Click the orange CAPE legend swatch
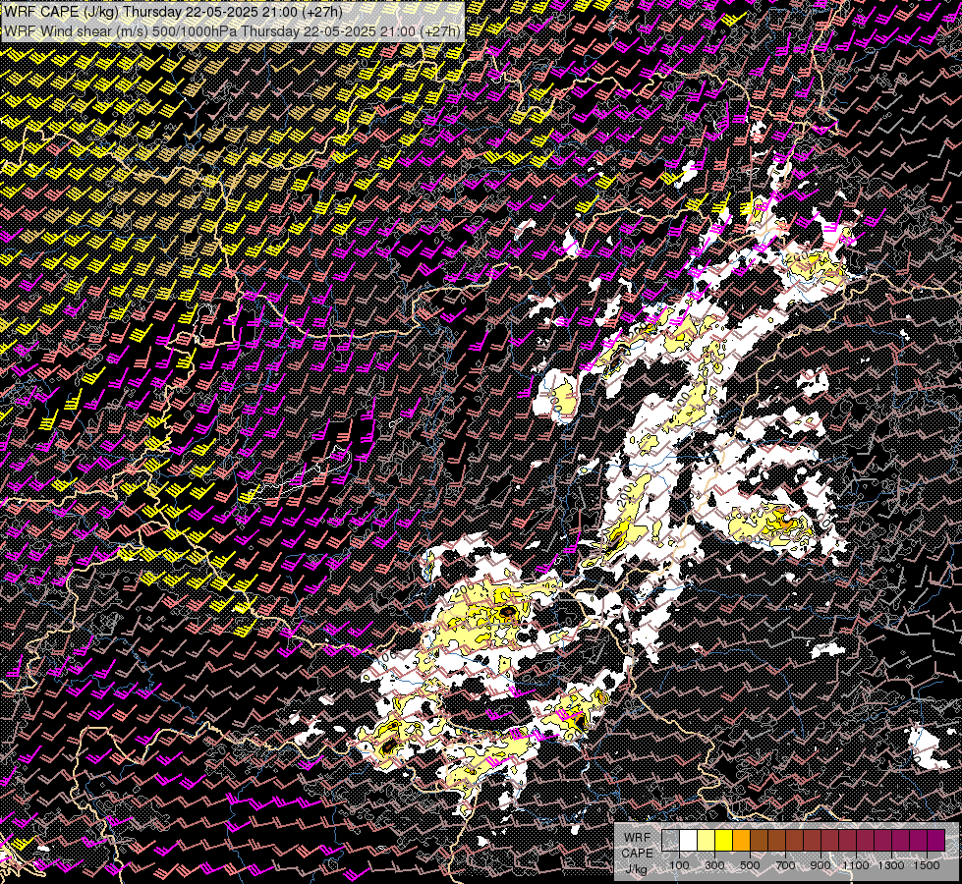 tap(741, 841)
